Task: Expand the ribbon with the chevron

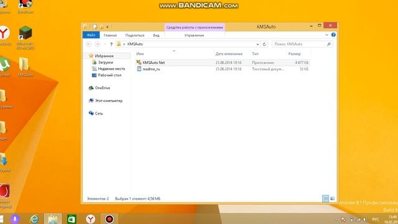Action: coord(326,35)
